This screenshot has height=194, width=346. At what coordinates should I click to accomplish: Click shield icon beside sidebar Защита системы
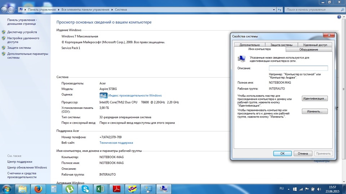(x=4, y=48)
